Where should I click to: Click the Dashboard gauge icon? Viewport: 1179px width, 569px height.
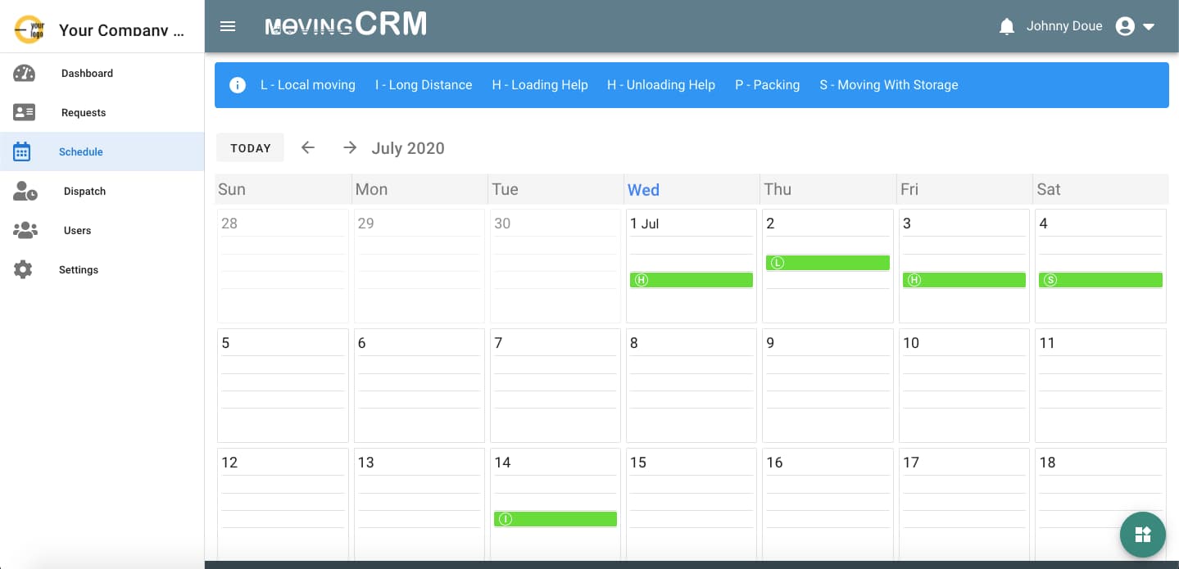pyautogui.click(x=24, y=73)
